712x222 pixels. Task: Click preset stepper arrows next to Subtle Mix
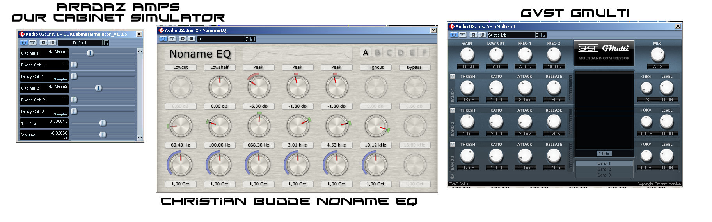coord(537,35)
